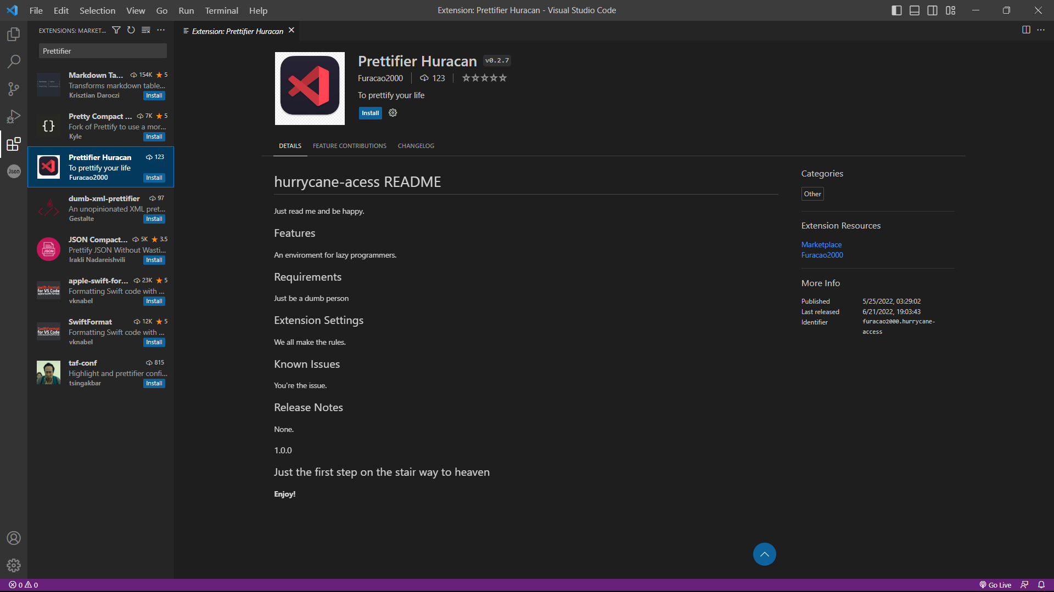Click the Prettifier Huracan logo image
The height and width of the screenshot is (592, 1054).
coord(310,88)
